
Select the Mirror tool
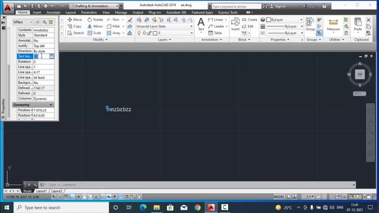[95, 26]
